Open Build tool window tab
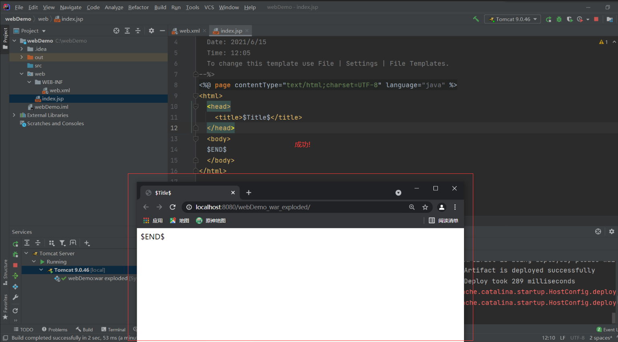This screenshot has width=618, height=342. click(84, 330)
